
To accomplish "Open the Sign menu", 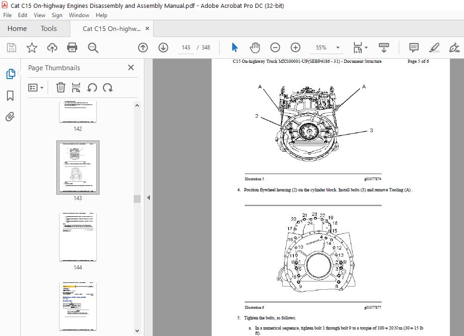I will 57,15.
